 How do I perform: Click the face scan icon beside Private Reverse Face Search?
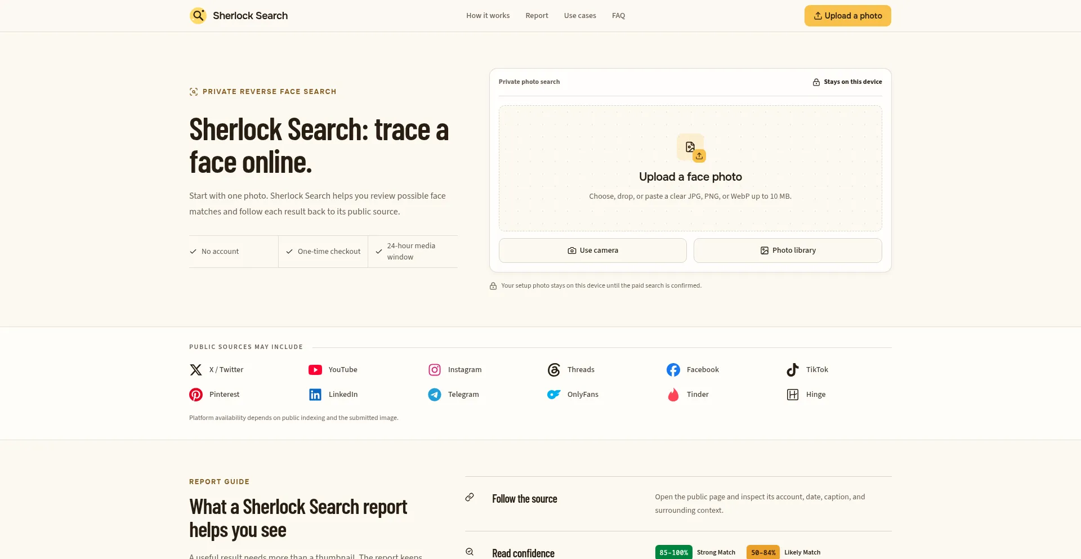(x=194, y=92)
